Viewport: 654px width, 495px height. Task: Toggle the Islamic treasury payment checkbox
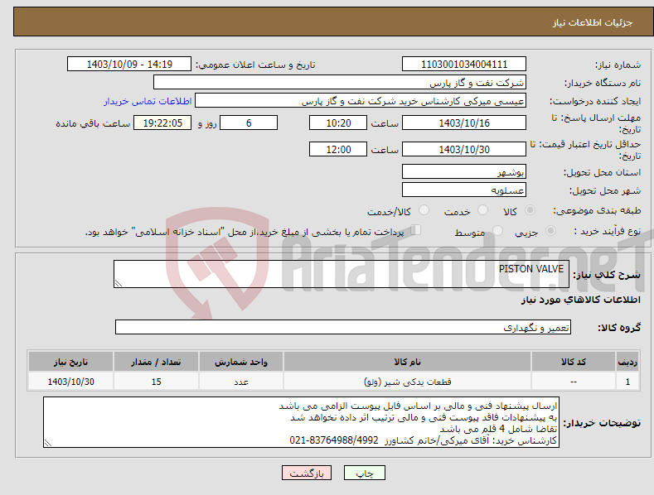click(x=416, y=229)
